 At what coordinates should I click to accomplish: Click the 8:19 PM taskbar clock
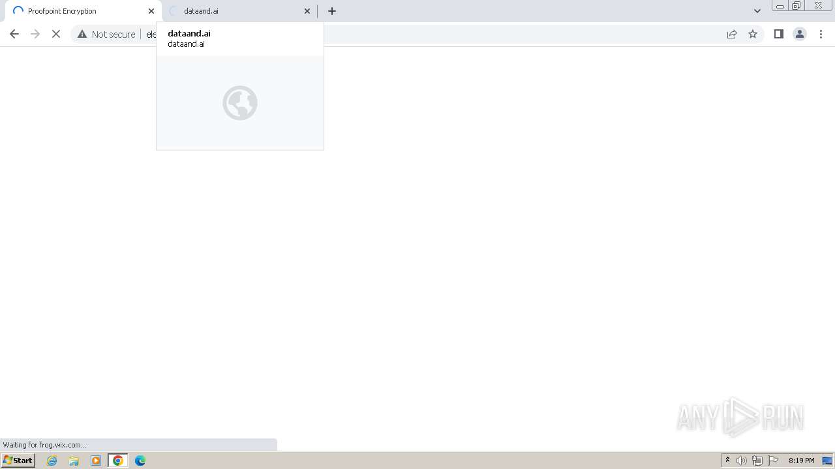pyautogui.click(x=801, y=461)
